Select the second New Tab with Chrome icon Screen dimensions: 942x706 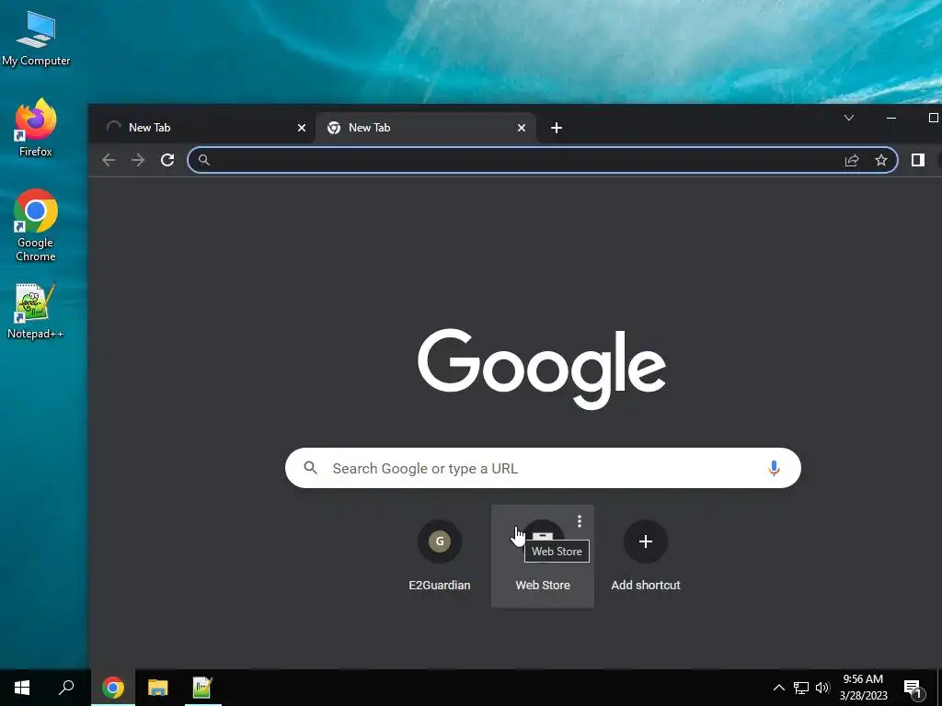(x=423, y=127)
